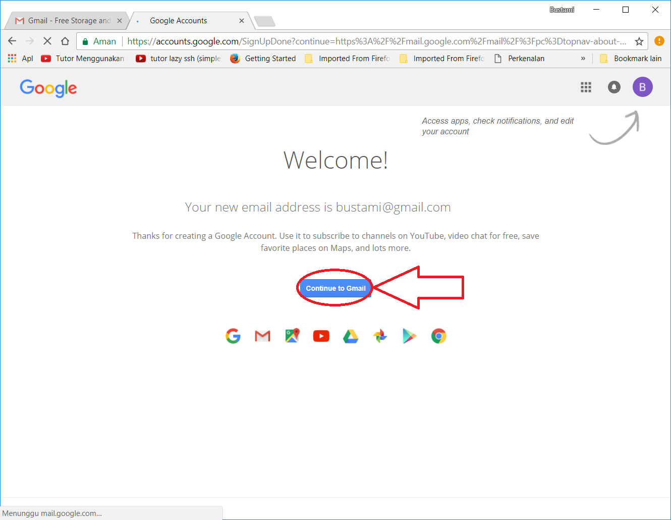Open the purple B account avatar
This screenshot has height=520, width=671.
[643, 87]
